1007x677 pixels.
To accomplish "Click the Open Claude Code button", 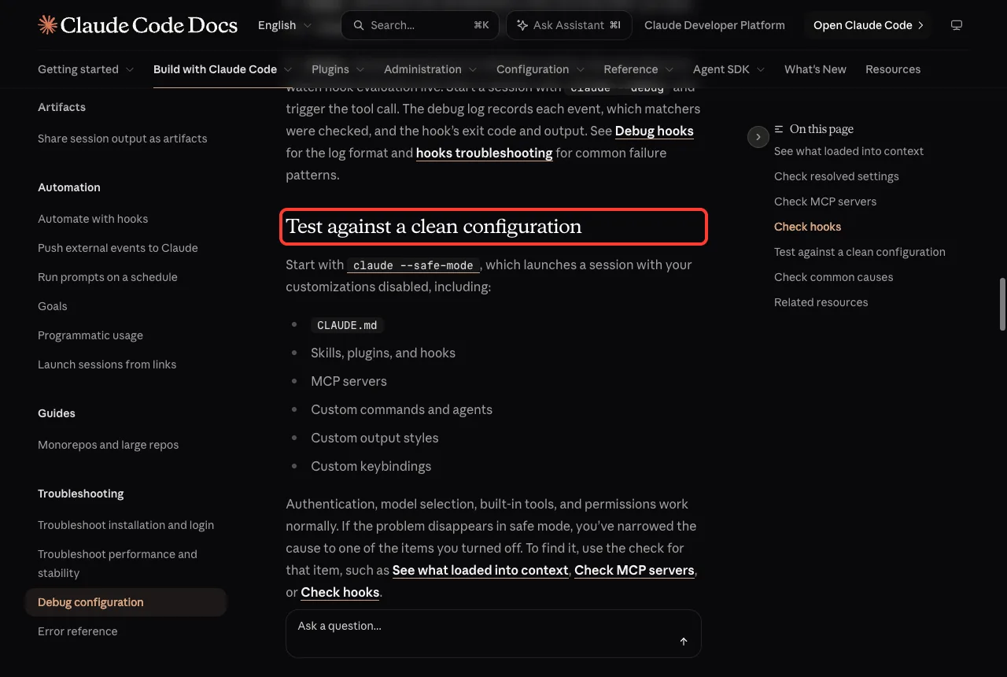I will point(868,25).
